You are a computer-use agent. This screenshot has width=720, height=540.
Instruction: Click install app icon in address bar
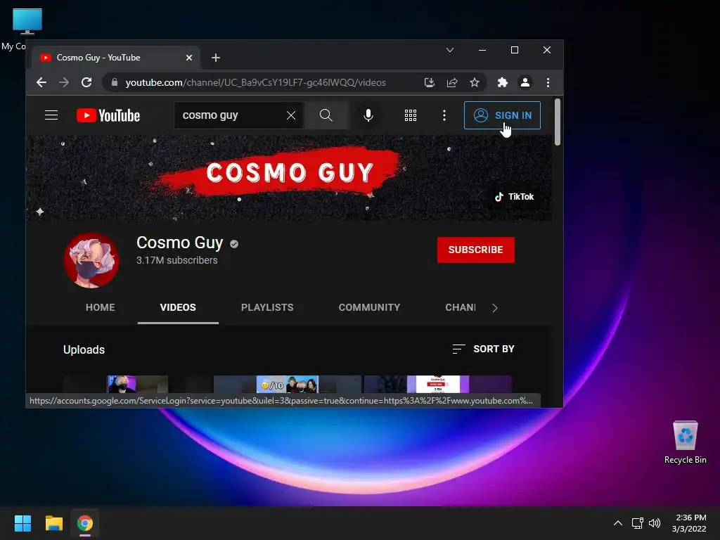click(x=429, y=82)
